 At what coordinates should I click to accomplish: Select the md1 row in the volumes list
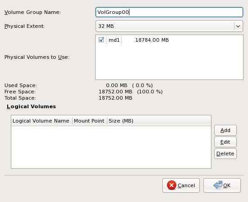[169, 40]
